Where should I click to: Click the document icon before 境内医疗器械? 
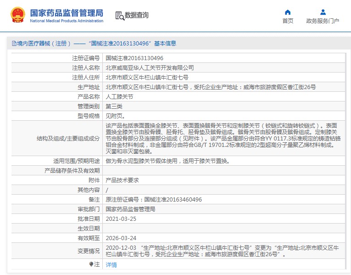14,44
